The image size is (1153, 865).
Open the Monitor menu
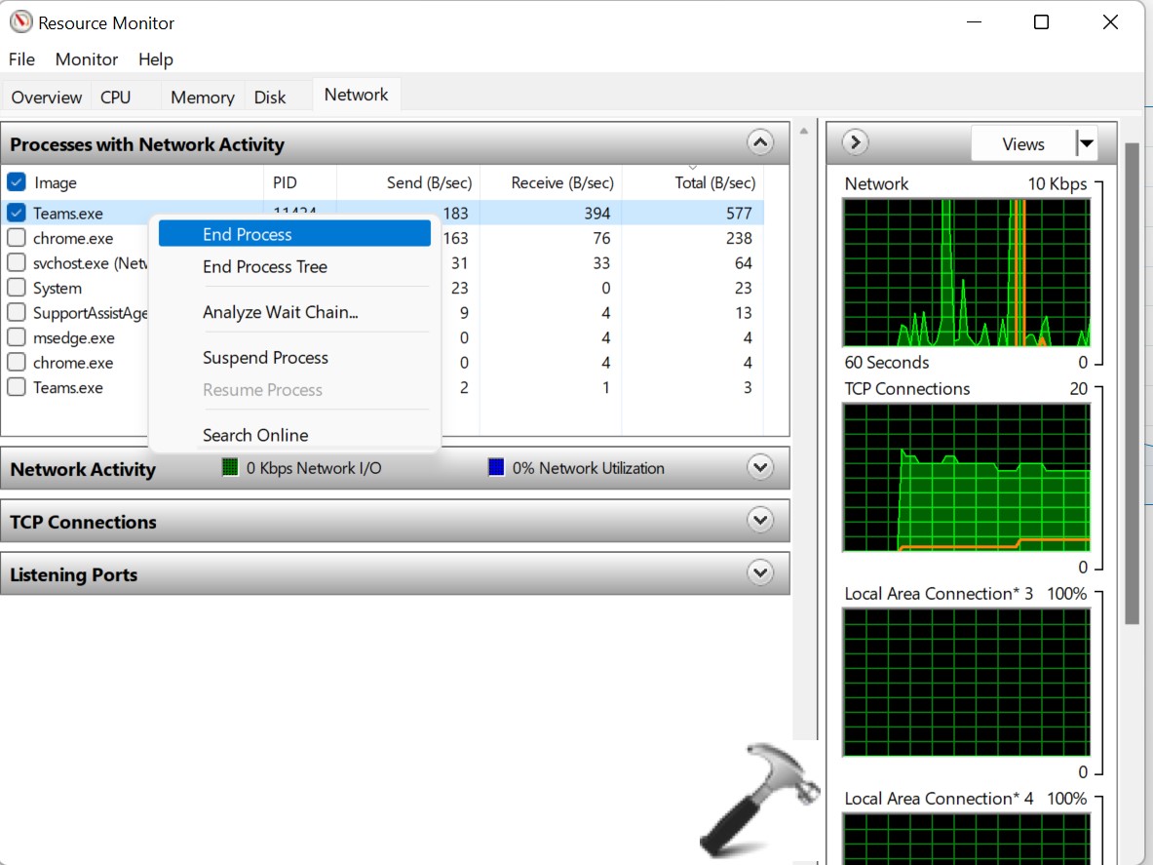pos(86,59)
